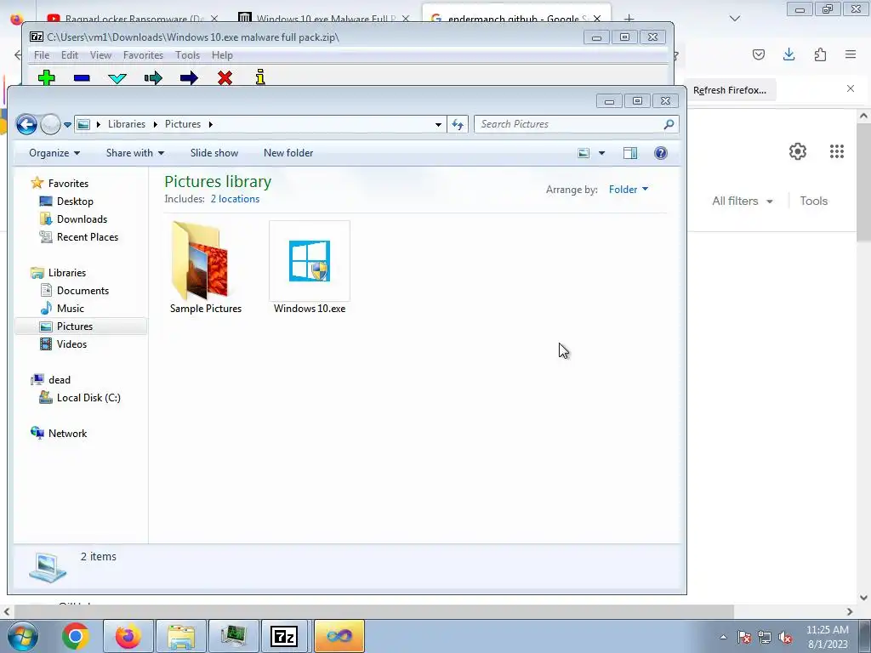Click the 7-Zip Info yellow icon
The width and height of the screenshot is (871, 653).
pyautogui.click(x=260, y=77)
